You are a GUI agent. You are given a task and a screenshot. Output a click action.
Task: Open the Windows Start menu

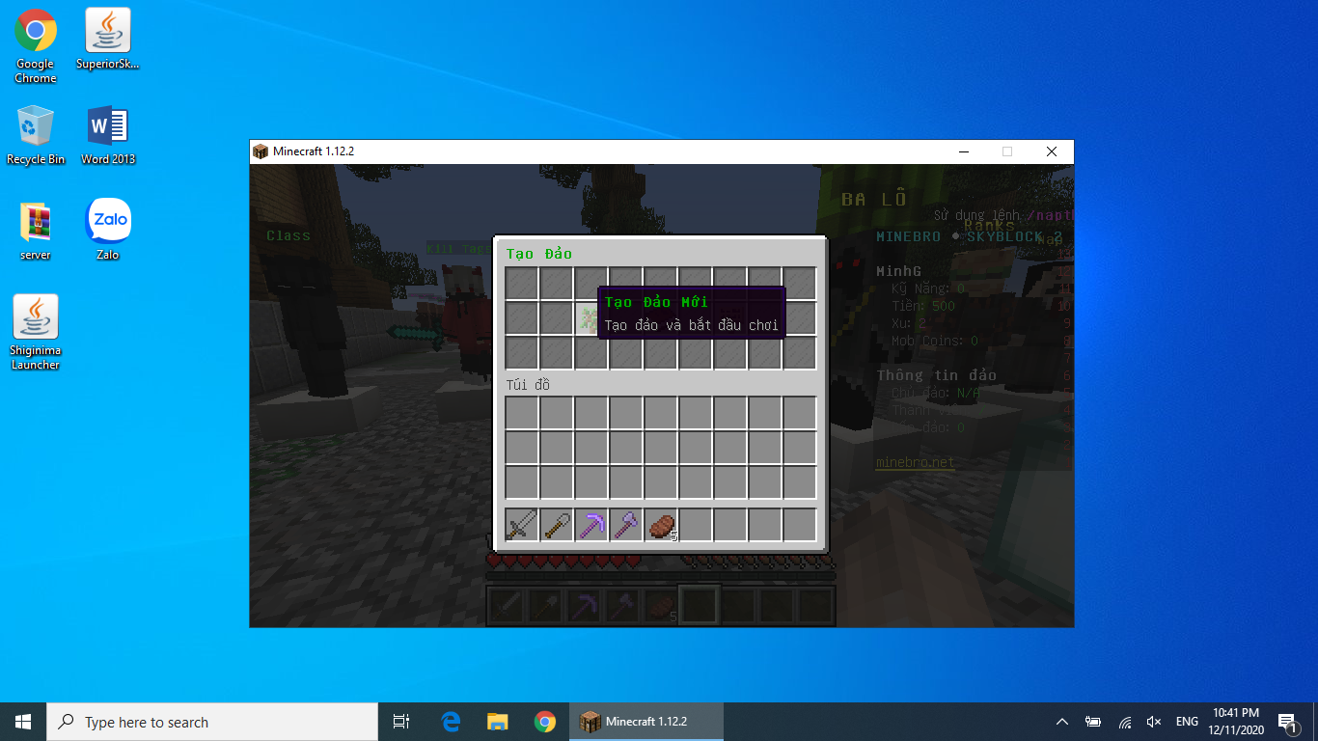tap(23, 722)
